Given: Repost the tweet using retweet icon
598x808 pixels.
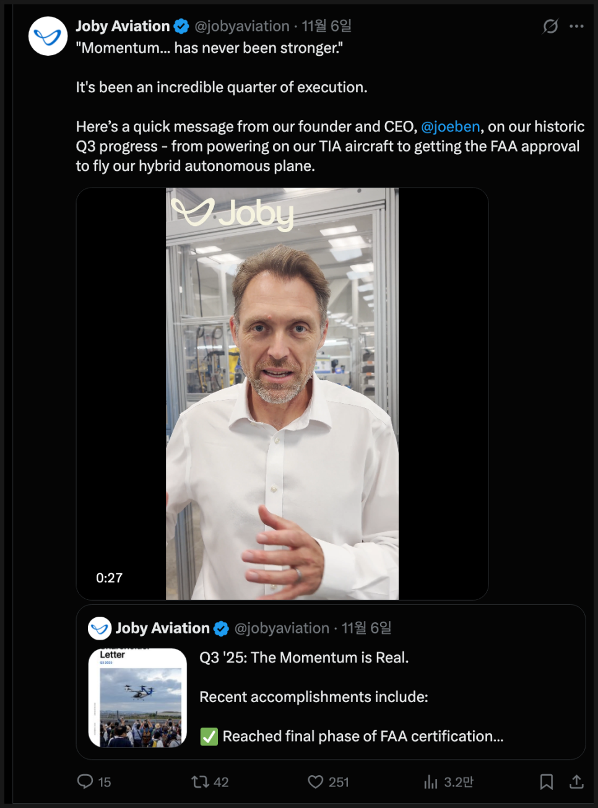Looking at the screenshot, I should pyautogui.click(x=200, y=782).
